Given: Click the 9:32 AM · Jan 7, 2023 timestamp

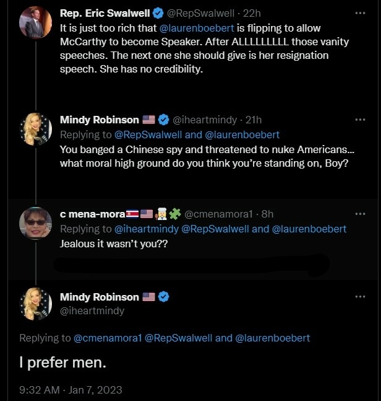Looking at the screenshot, I should click(x=71, y=390).
